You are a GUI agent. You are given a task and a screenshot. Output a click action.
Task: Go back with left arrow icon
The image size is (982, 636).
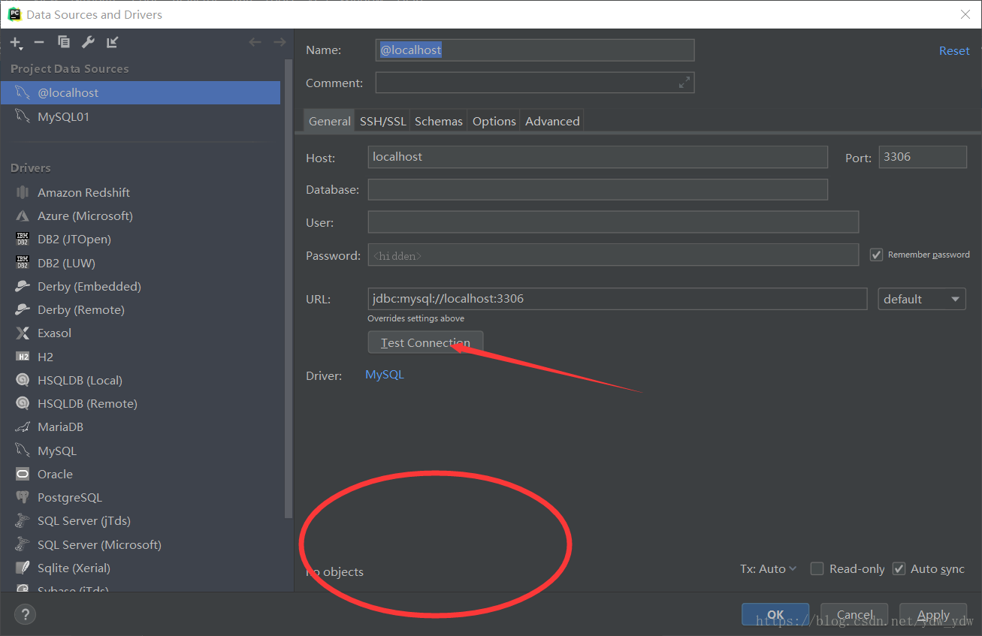pos(255,42)
